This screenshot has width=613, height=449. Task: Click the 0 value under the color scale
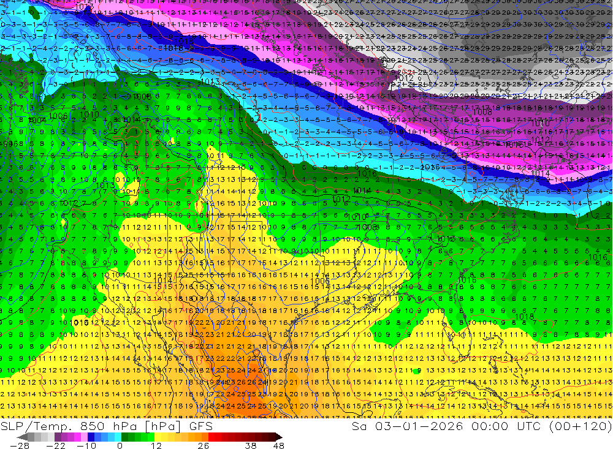coord(120,445)
